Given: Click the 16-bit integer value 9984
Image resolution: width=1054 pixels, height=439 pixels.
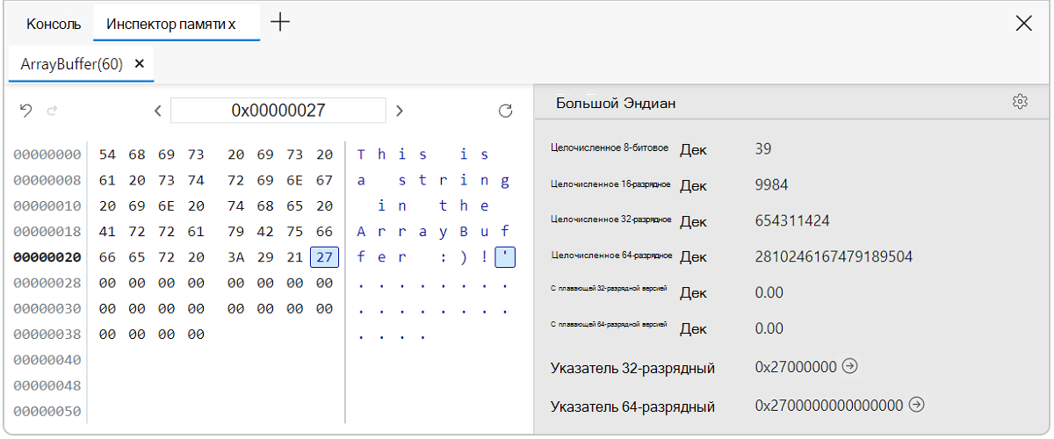Looking at the screenshot, I should pyautogui.click(x=771, y=184).
